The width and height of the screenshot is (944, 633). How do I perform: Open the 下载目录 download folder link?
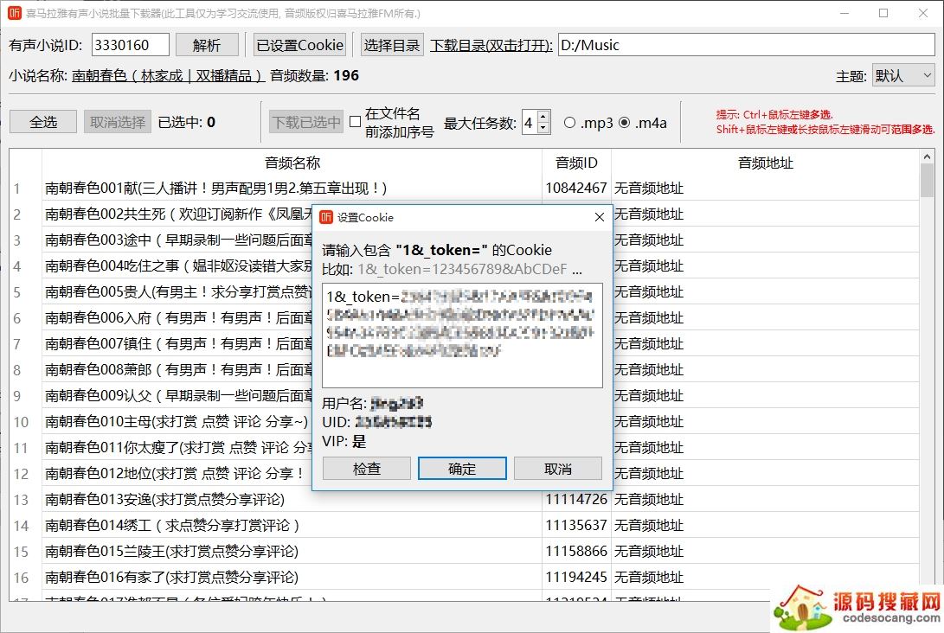pos(491,45)
